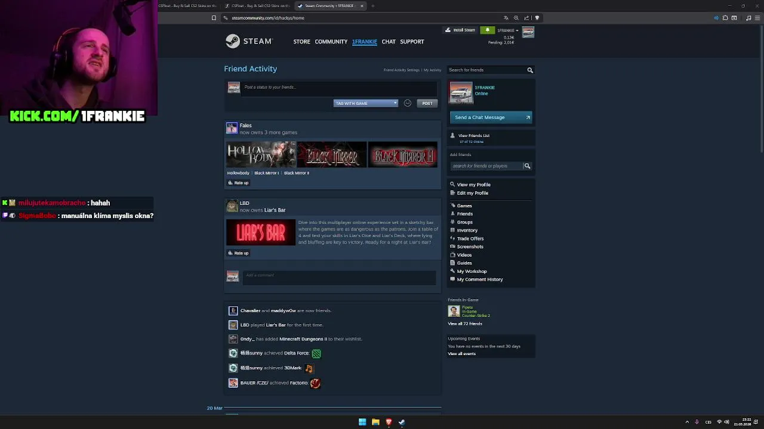The width and height of the screenshot is (764, 429).
Task: Open Guides in the sidebar
Action: pyautogui.click(x=464, y=263)
